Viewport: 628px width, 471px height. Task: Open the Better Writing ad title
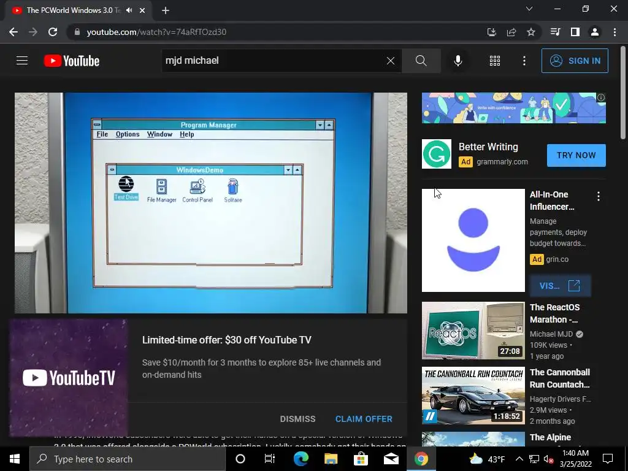point(488,147)
